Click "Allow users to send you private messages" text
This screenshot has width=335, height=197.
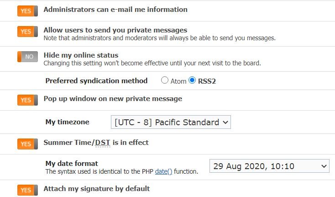pyautogui.click(x=115, y=30)
